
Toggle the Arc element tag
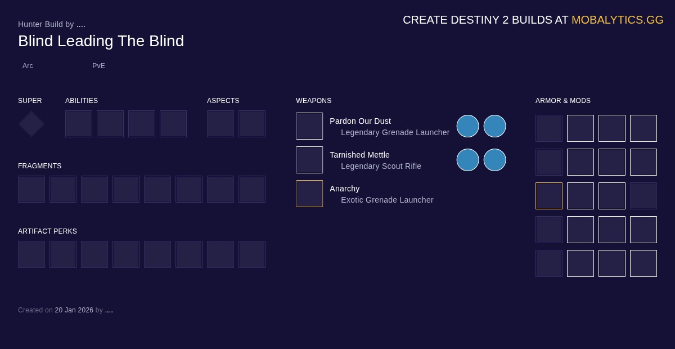28,66
